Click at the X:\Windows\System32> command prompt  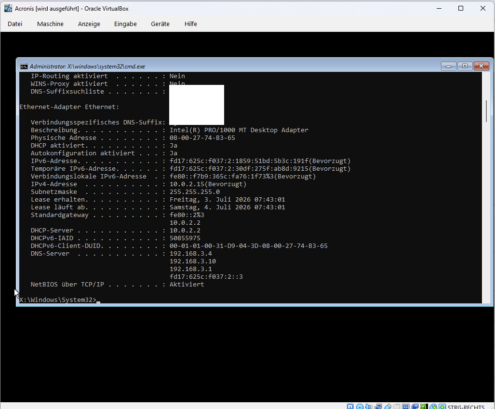[58, 300]
